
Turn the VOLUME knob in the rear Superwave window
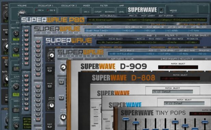[22, 13]
